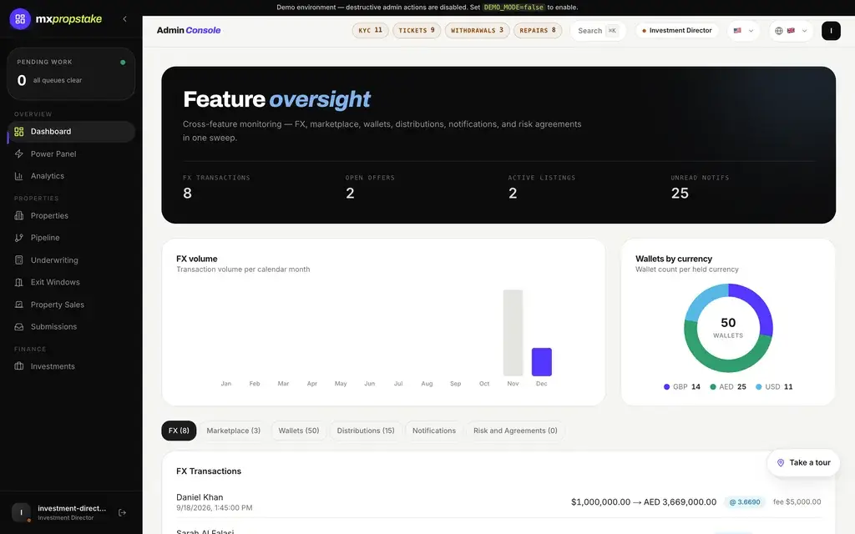Click the Investments briefcase icon

pyautogui.click(x=19, y=366)
